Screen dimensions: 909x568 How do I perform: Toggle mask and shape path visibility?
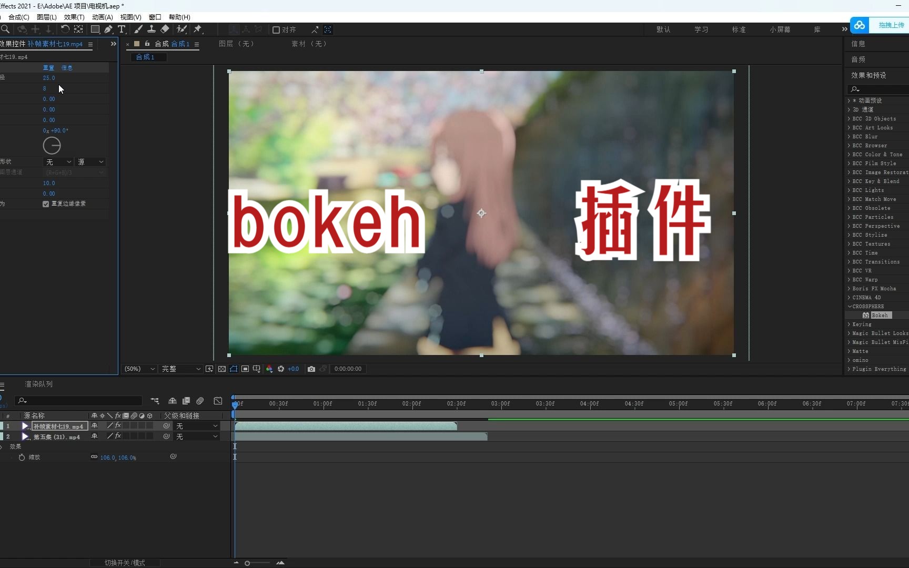pyautogui.click(x=234, y=369)
